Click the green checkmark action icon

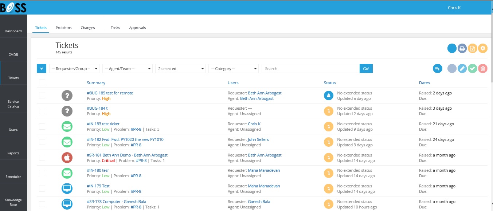472,68
